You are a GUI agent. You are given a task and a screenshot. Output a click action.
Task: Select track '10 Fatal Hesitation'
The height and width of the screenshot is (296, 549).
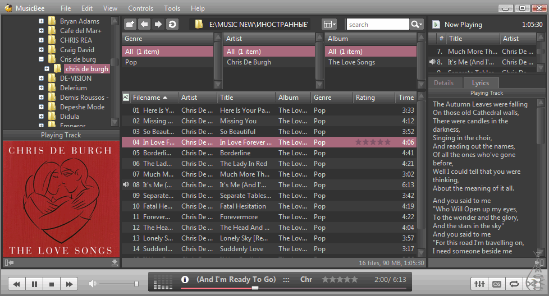pos(269,206)
